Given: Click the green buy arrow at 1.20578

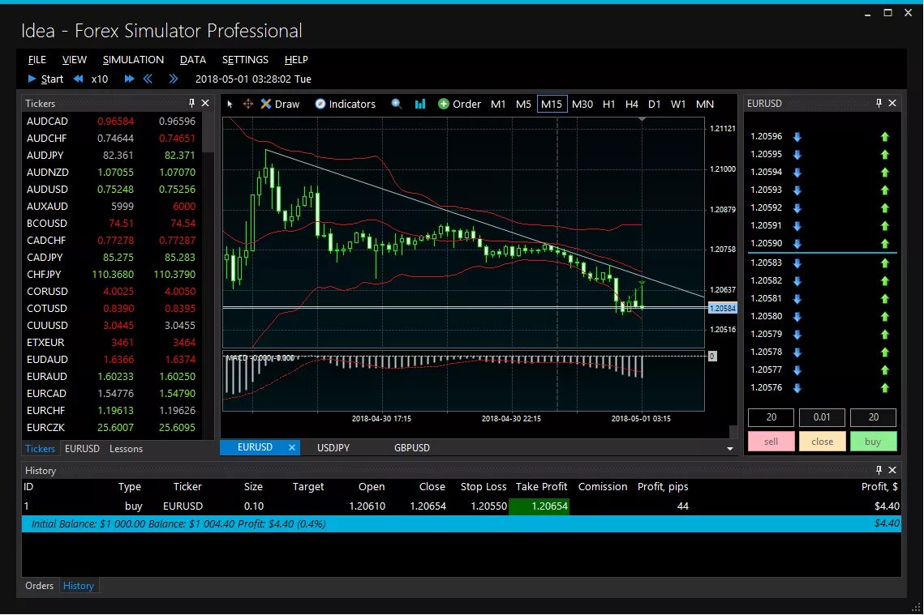Looking at the screenshot, I should click(884, 352).
